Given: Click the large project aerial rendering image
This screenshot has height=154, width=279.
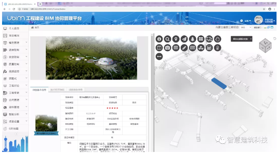Looking at the screenshot, I should click(91, 58).
